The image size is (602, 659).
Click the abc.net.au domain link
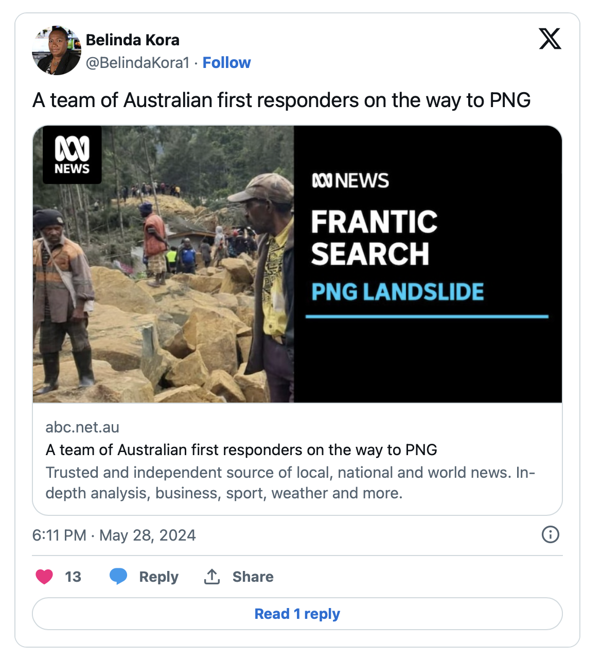pyautogui.click(x=82, y=427)
